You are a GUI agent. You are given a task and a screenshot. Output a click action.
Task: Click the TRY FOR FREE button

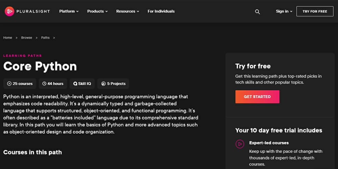pyautogui.click(x=315, y=11)
